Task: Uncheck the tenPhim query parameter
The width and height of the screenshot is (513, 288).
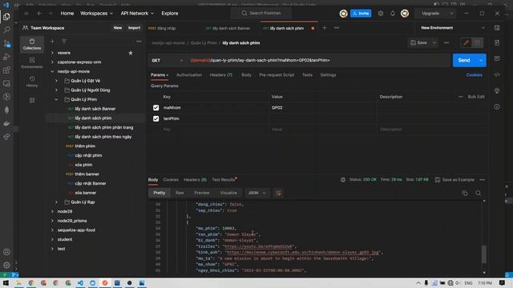Action: point(156,118)
